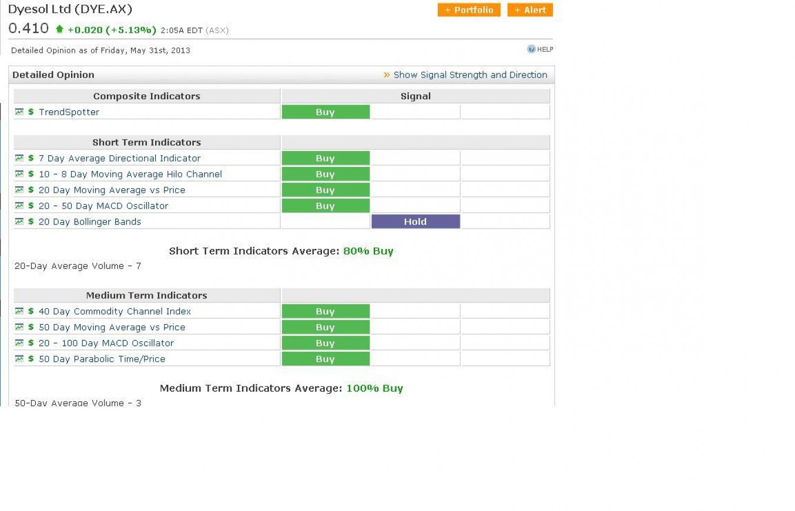The height and width of the screenshot is (511, 795).
Task: Click dollar icon for 20 Day Bollinger Bands
Action: [x=31, y=221]
